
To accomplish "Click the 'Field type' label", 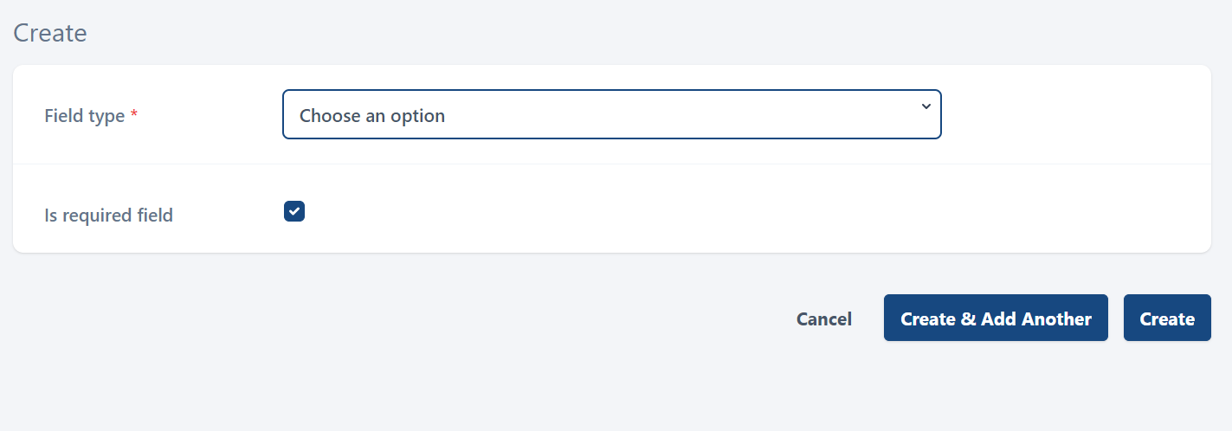I will click(x=84, y=115).
